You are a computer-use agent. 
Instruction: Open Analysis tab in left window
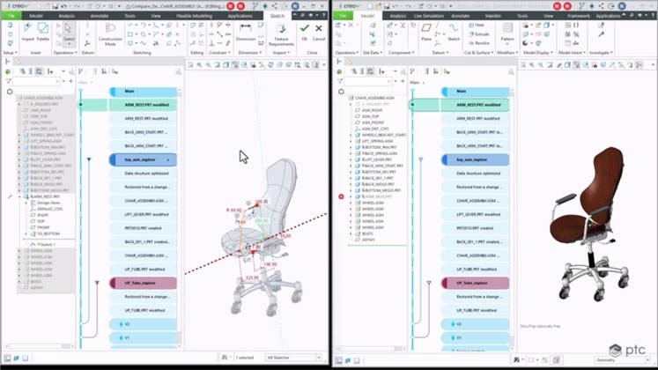coord(66,16)
